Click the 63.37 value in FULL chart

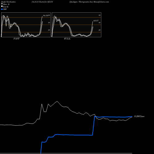[x=96, y=21]
